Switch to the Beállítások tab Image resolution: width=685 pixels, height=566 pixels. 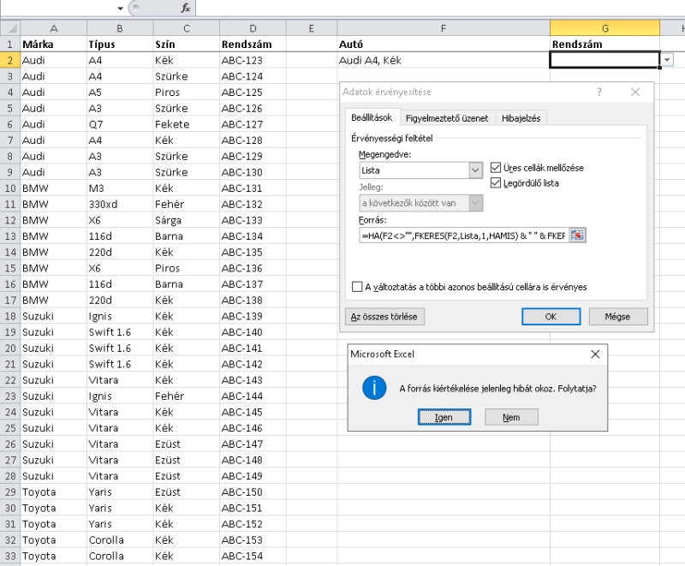(372, 117)
